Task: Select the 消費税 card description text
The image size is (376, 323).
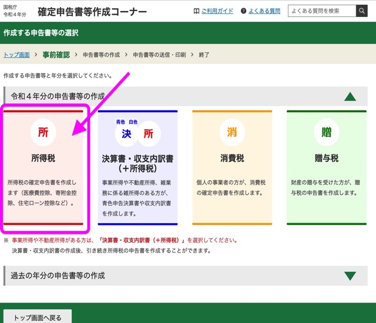Action: (x=232, y=187)
